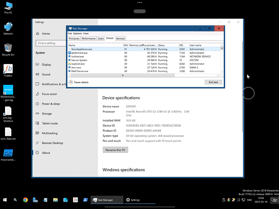Click the Home icon in Settings

[x=38, y=33]
